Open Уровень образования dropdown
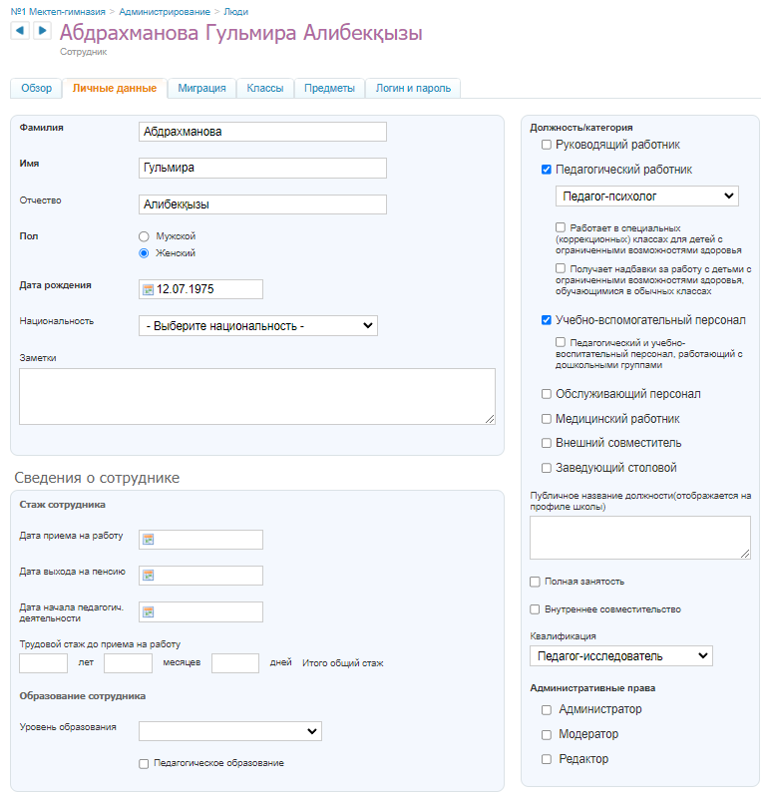The height and width of the screenshot is (799, 771). pyautogui.click(x=229, y=731)
